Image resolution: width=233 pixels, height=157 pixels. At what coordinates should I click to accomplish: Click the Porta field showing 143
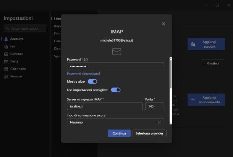coord(154,106)
